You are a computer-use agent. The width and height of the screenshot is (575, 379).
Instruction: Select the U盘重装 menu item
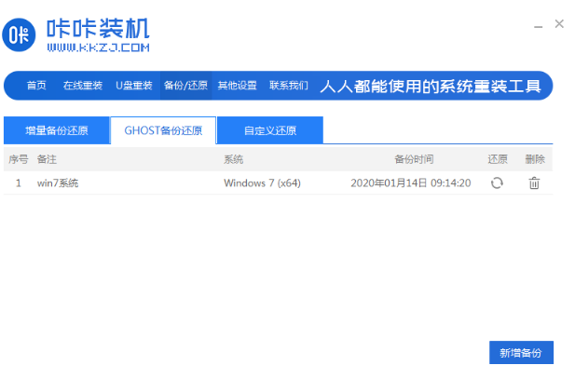tap(134, 86)
